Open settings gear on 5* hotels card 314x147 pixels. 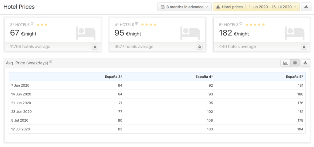tap(304, 47)
